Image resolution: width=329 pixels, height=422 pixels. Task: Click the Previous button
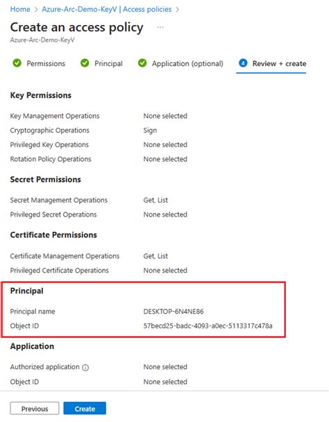pyautogui.click(x=35, y=409)
